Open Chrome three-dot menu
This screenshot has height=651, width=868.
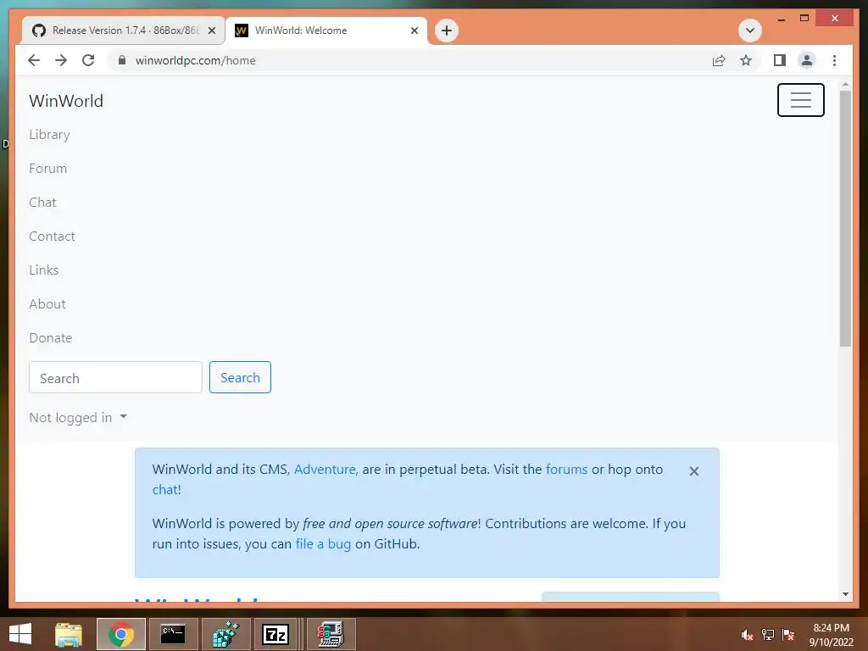[x=834, y=60]
